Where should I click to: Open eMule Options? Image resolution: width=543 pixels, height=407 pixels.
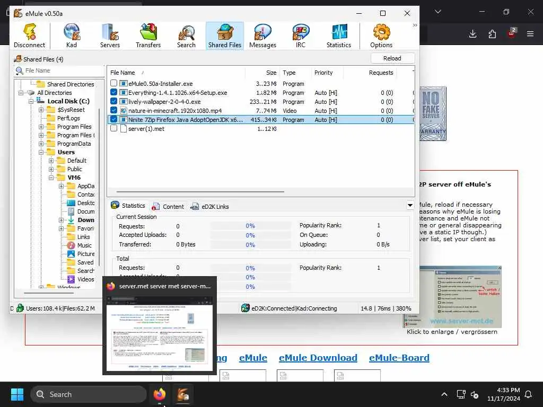pyautogui.click(x=381, y=36)
